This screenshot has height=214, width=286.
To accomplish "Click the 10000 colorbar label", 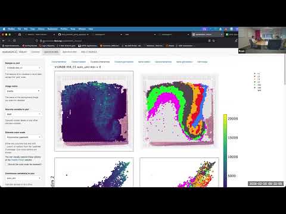I will pos(233,157).
